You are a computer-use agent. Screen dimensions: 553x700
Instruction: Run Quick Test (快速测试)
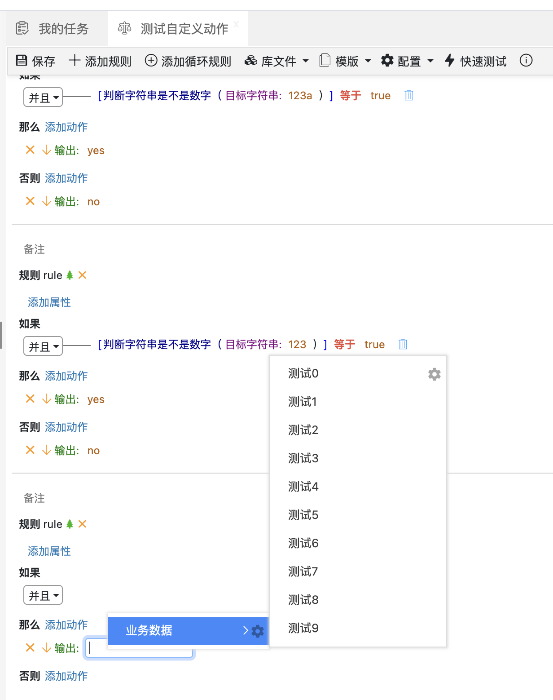point(475,61)
